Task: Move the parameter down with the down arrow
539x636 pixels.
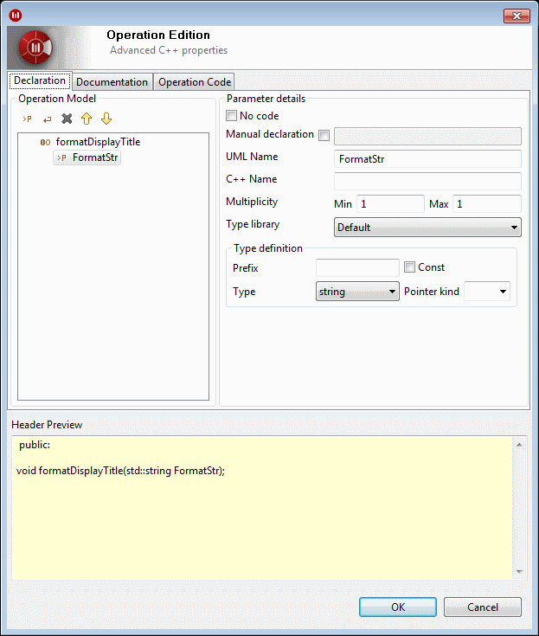Action: [106, 119]
